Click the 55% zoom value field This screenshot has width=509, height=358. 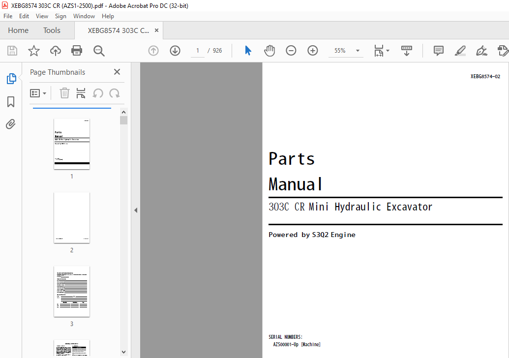pyautogui.click(x=340, y=51)
